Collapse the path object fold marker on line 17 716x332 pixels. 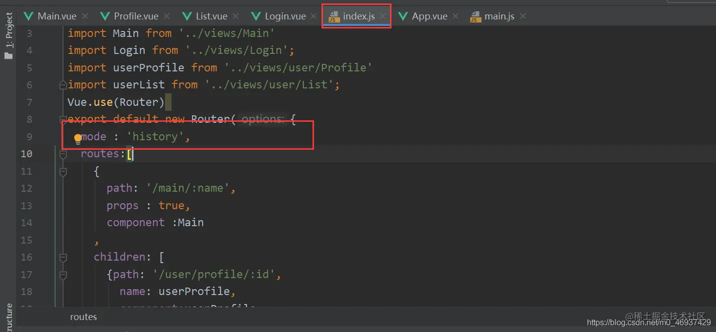(63, 275)
